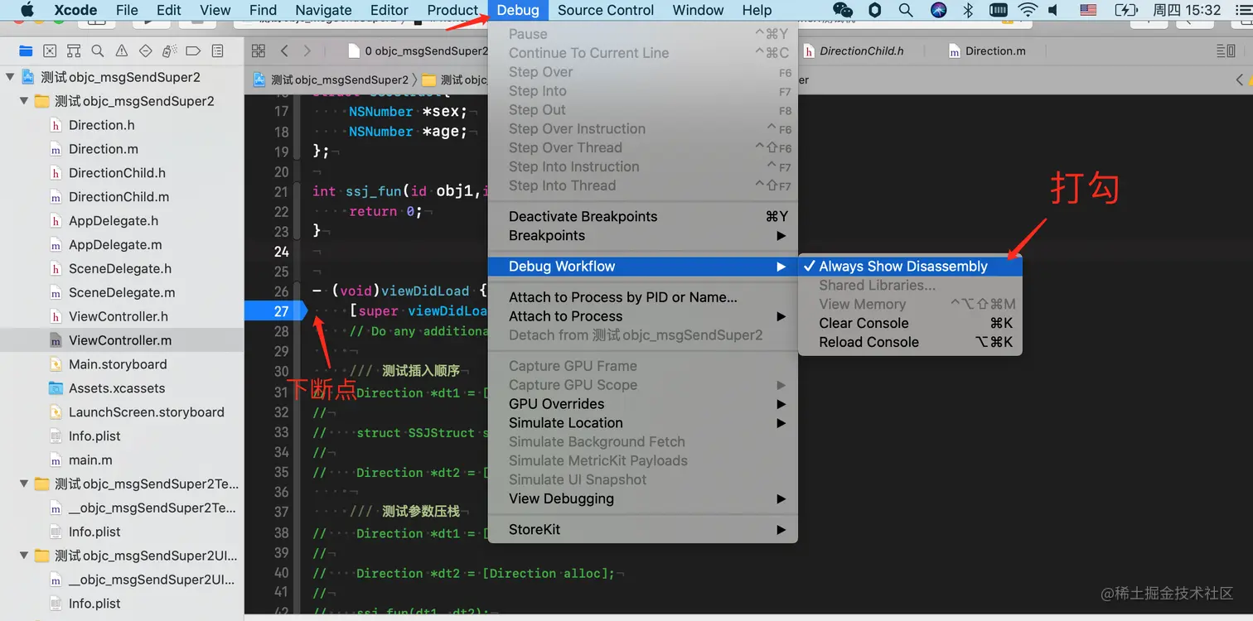This screenshot has height=621, width=1253.
Task: Open the Source Control navigator icon
Action: tap(50, 51)
